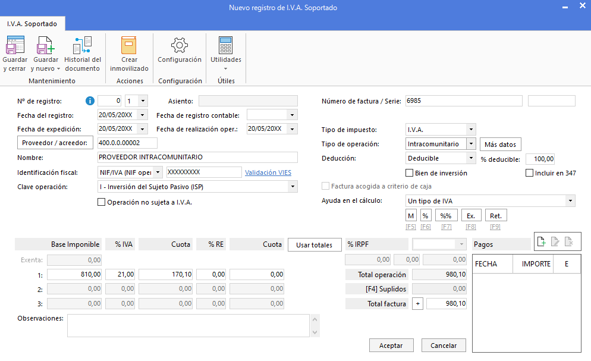The width and height of the screenshot is (591, 361).
Task: Click the Crear inmovilizado icon
Action: tap(129, 45)
